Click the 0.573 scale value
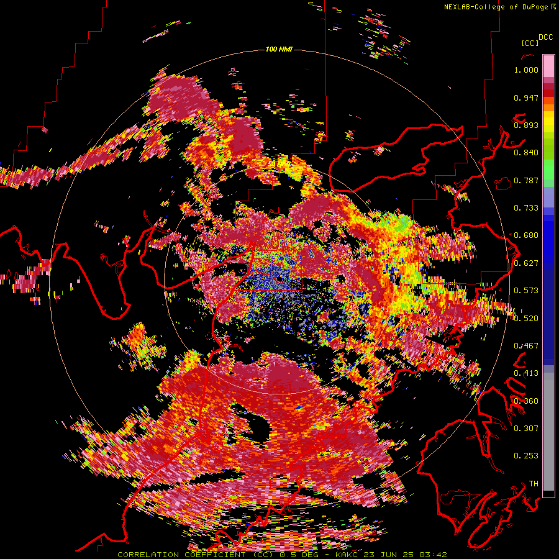 (526, 291)
